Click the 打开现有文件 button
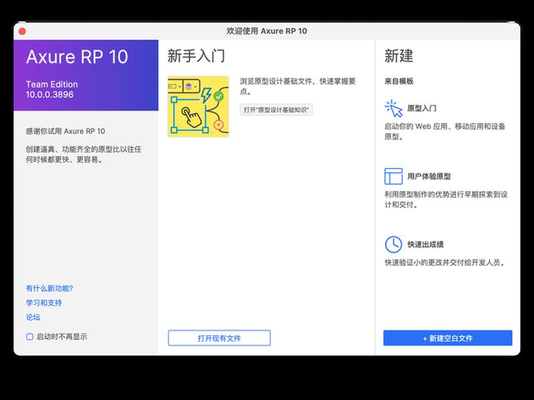The width and height of the screenshot is (534, 400). pyautogui.click(x=220, y=338)
